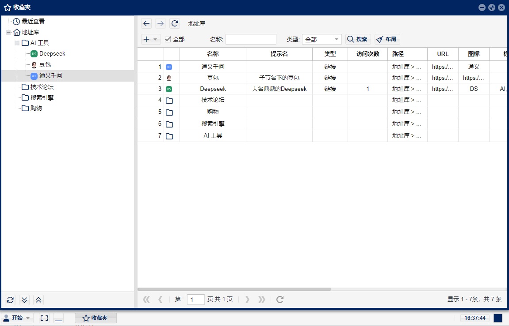Click the plus icon to add an entry
The image size is (509, 326).
coord(146,39)
